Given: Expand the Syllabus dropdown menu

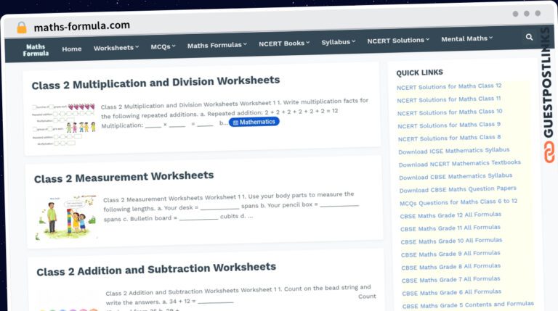Looking at the screenshot, I should (x=338, y=42).
